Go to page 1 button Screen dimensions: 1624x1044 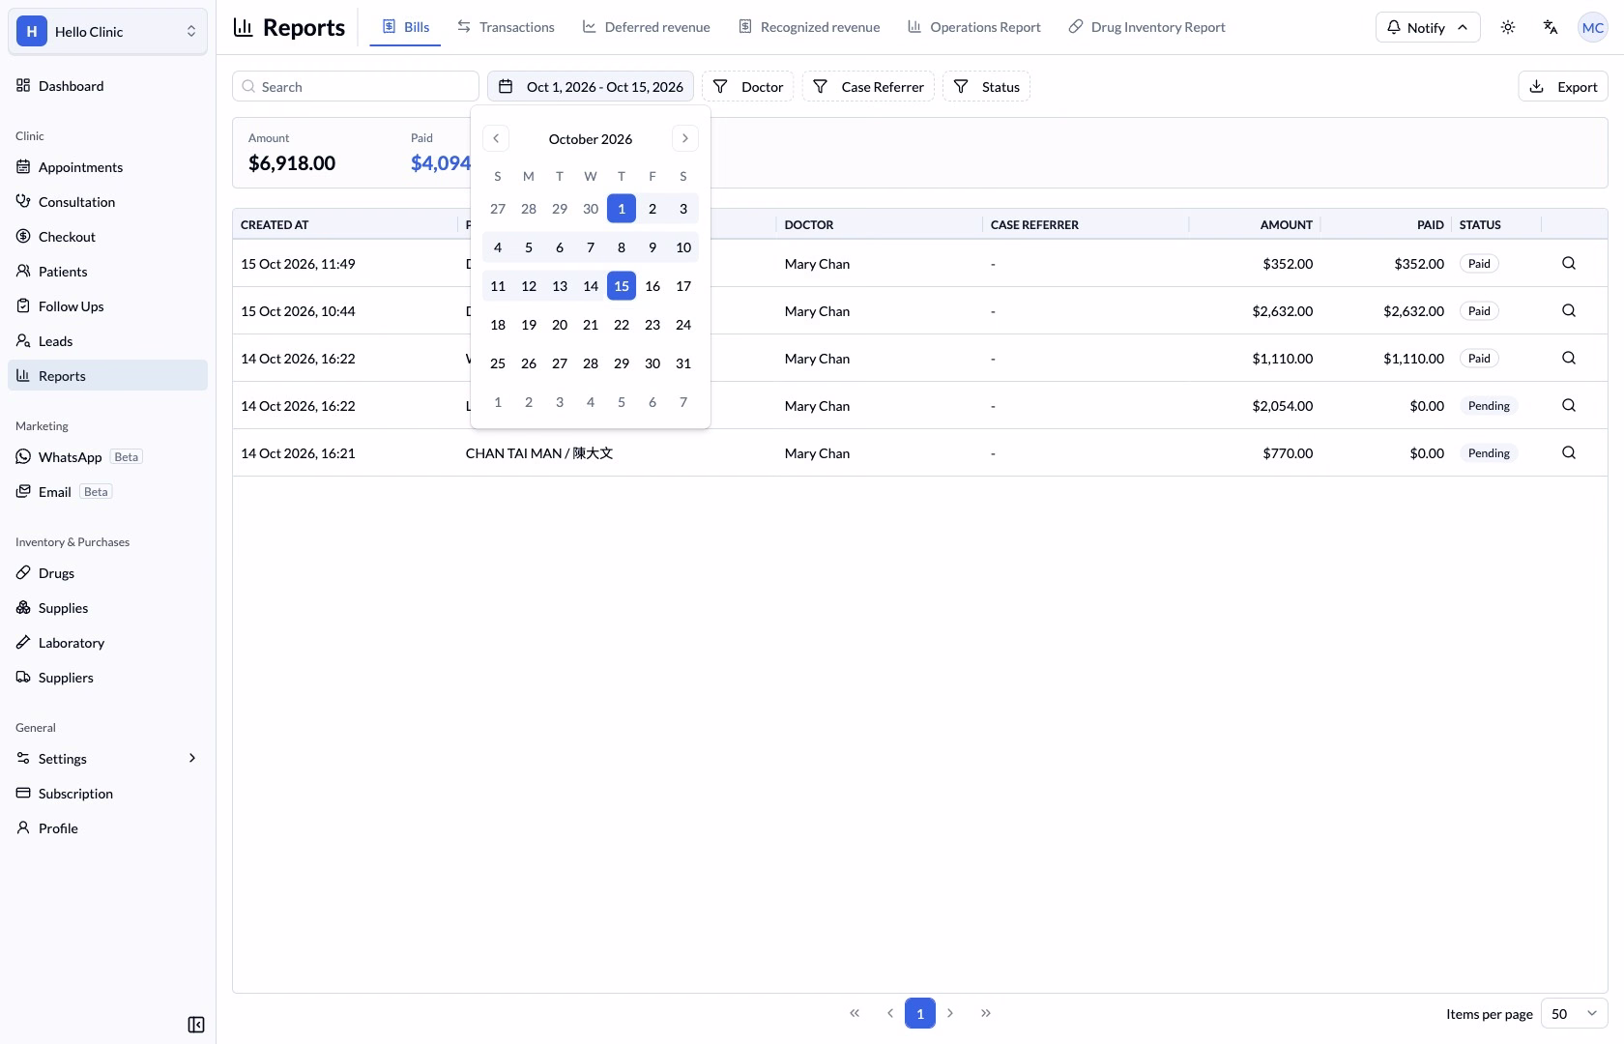920,1013
